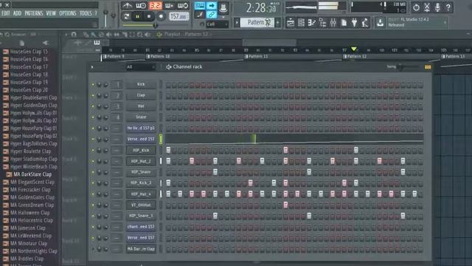This screenshot has height=266, width=472.
Task: Mute the VT_OHHat channel LED
Action: coord(93,205)
